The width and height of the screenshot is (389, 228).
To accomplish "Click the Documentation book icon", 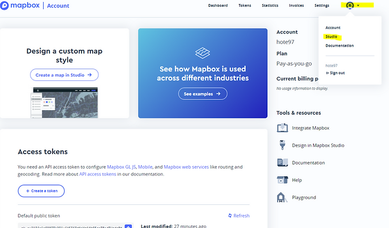I will click(282, 162).
